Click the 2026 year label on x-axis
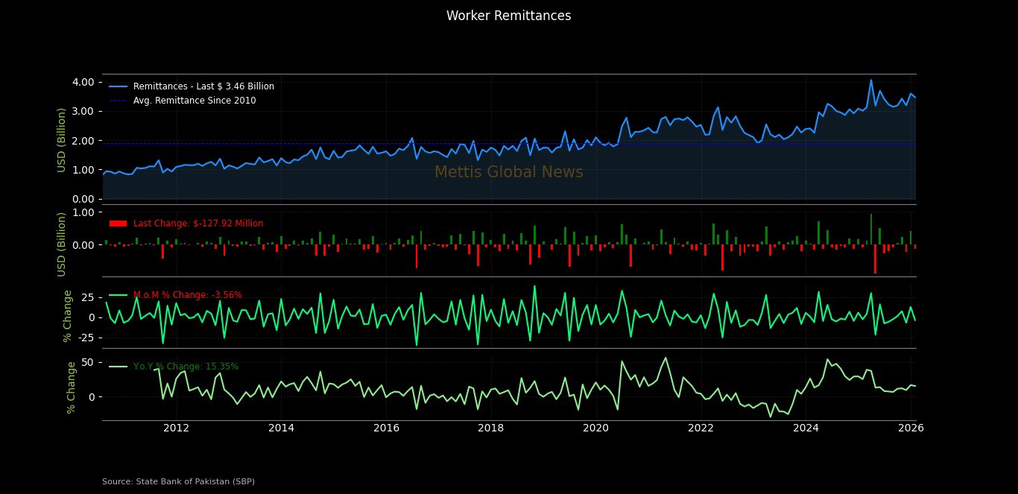This screenshot has height=494, width=1018. pyautogui.click(x=911, y=428)
